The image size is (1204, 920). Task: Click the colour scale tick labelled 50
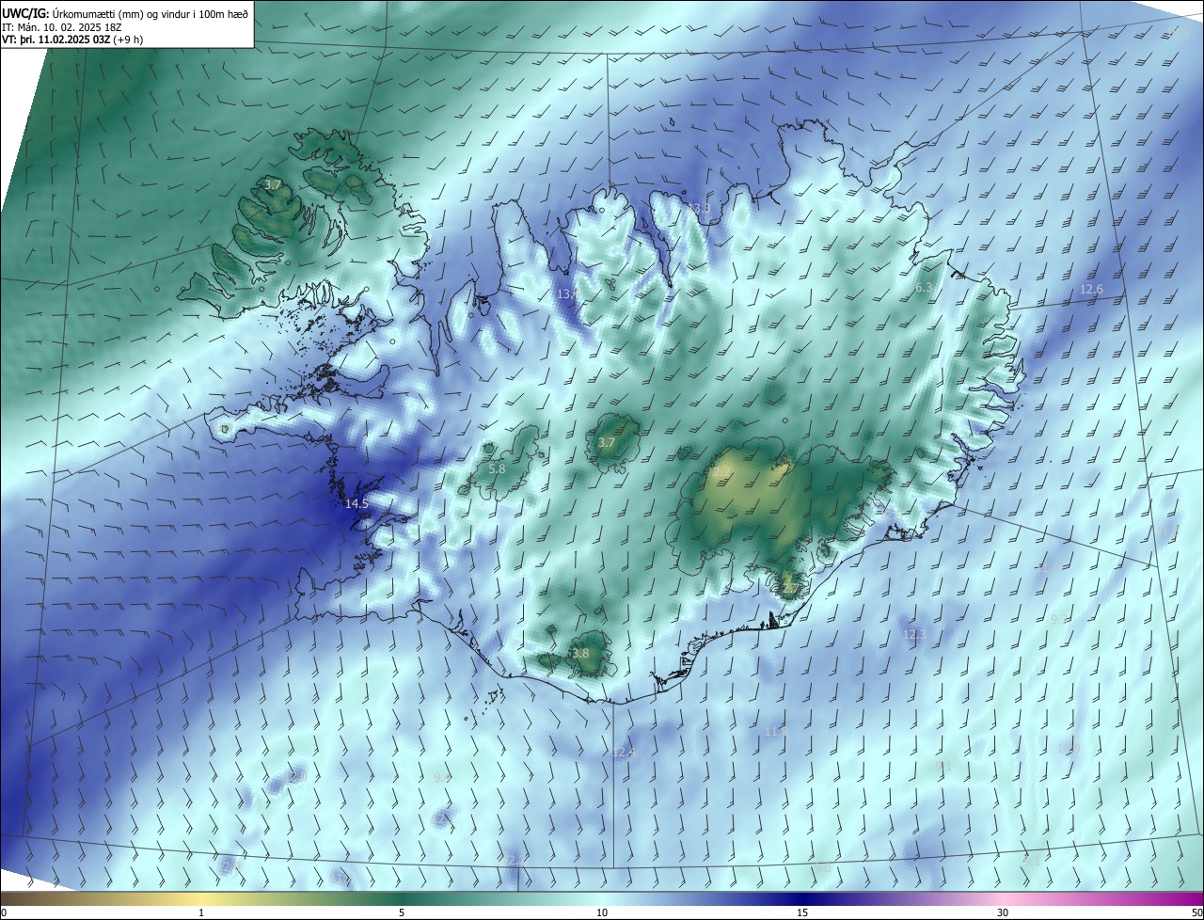(1196, 913)
